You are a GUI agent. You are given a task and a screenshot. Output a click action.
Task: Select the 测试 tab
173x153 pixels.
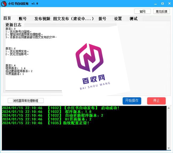(x=133, y=18)
